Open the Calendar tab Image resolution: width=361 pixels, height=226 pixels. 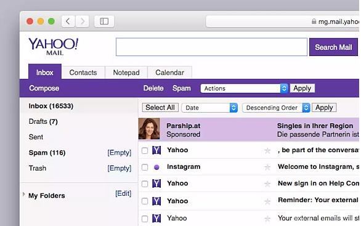169,73
